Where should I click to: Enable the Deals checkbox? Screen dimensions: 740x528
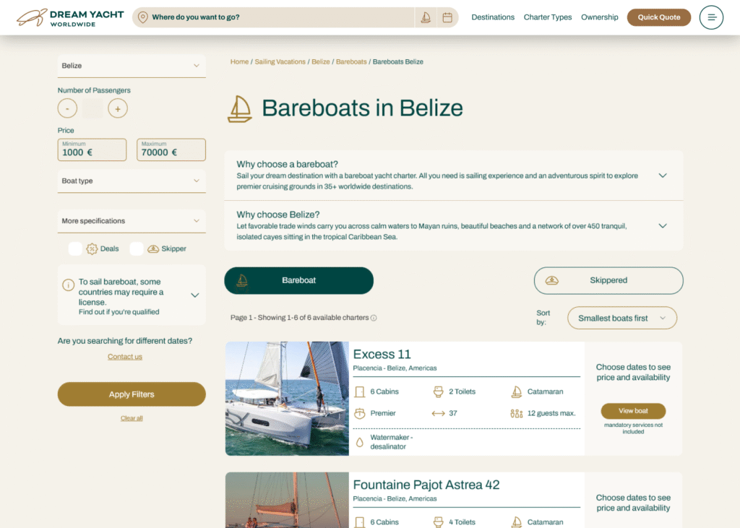[75, 248]
